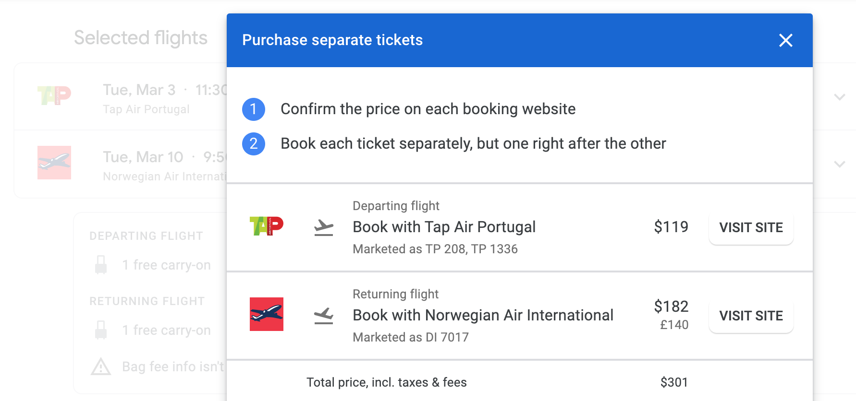Click the departing flight carry-on bag icon
This screenshot has width=856, height=401.
point(101,265)
